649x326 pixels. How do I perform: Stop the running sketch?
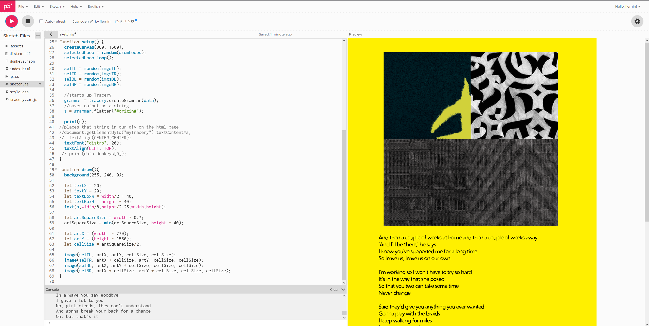[x=28, y=21]
